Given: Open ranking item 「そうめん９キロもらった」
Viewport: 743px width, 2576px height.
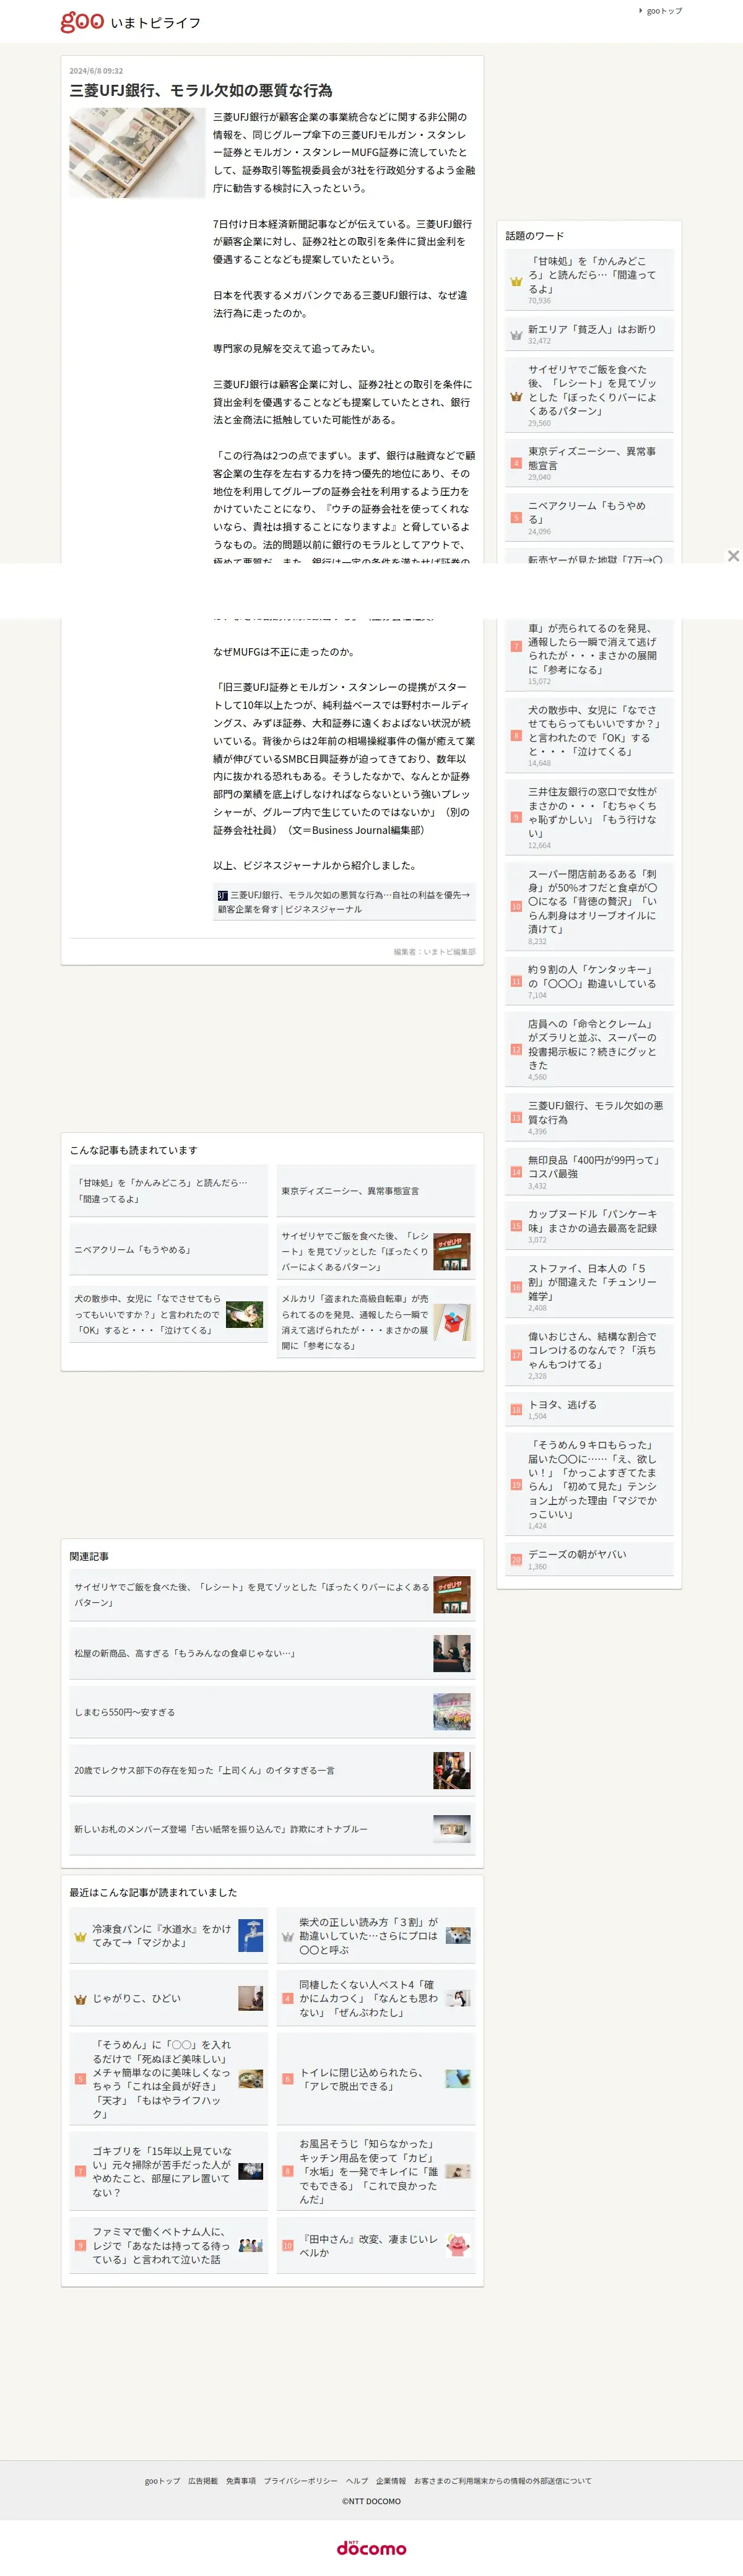Looking at the screenshot, I should click(589, 1483).
